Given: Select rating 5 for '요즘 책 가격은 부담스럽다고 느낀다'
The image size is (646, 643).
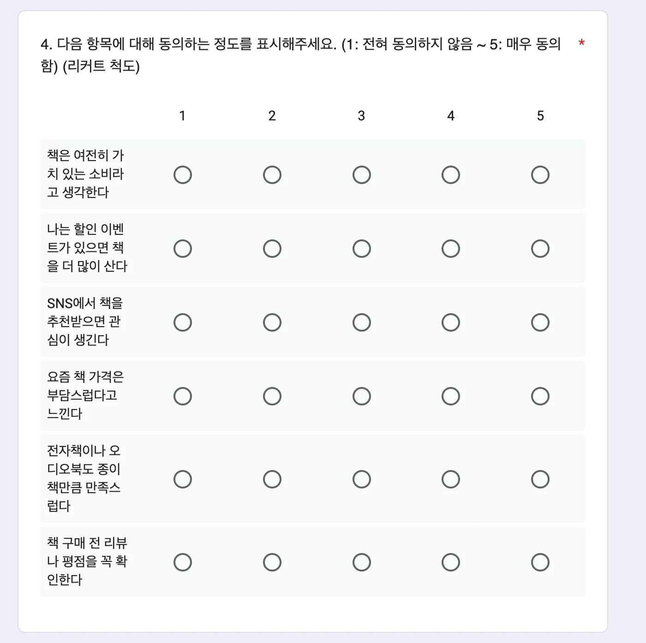Looking at the screenshot, I should pos(540,395).
